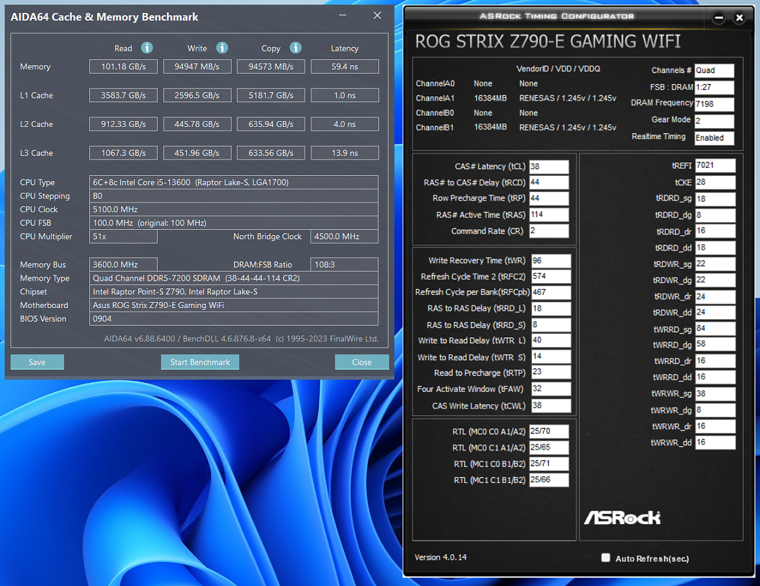Screen dimensions: 760x586
Task: Click the Write info icon
Action: [222, 48]
